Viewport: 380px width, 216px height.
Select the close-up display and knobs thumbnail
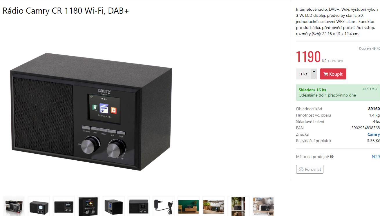(88, 206)
